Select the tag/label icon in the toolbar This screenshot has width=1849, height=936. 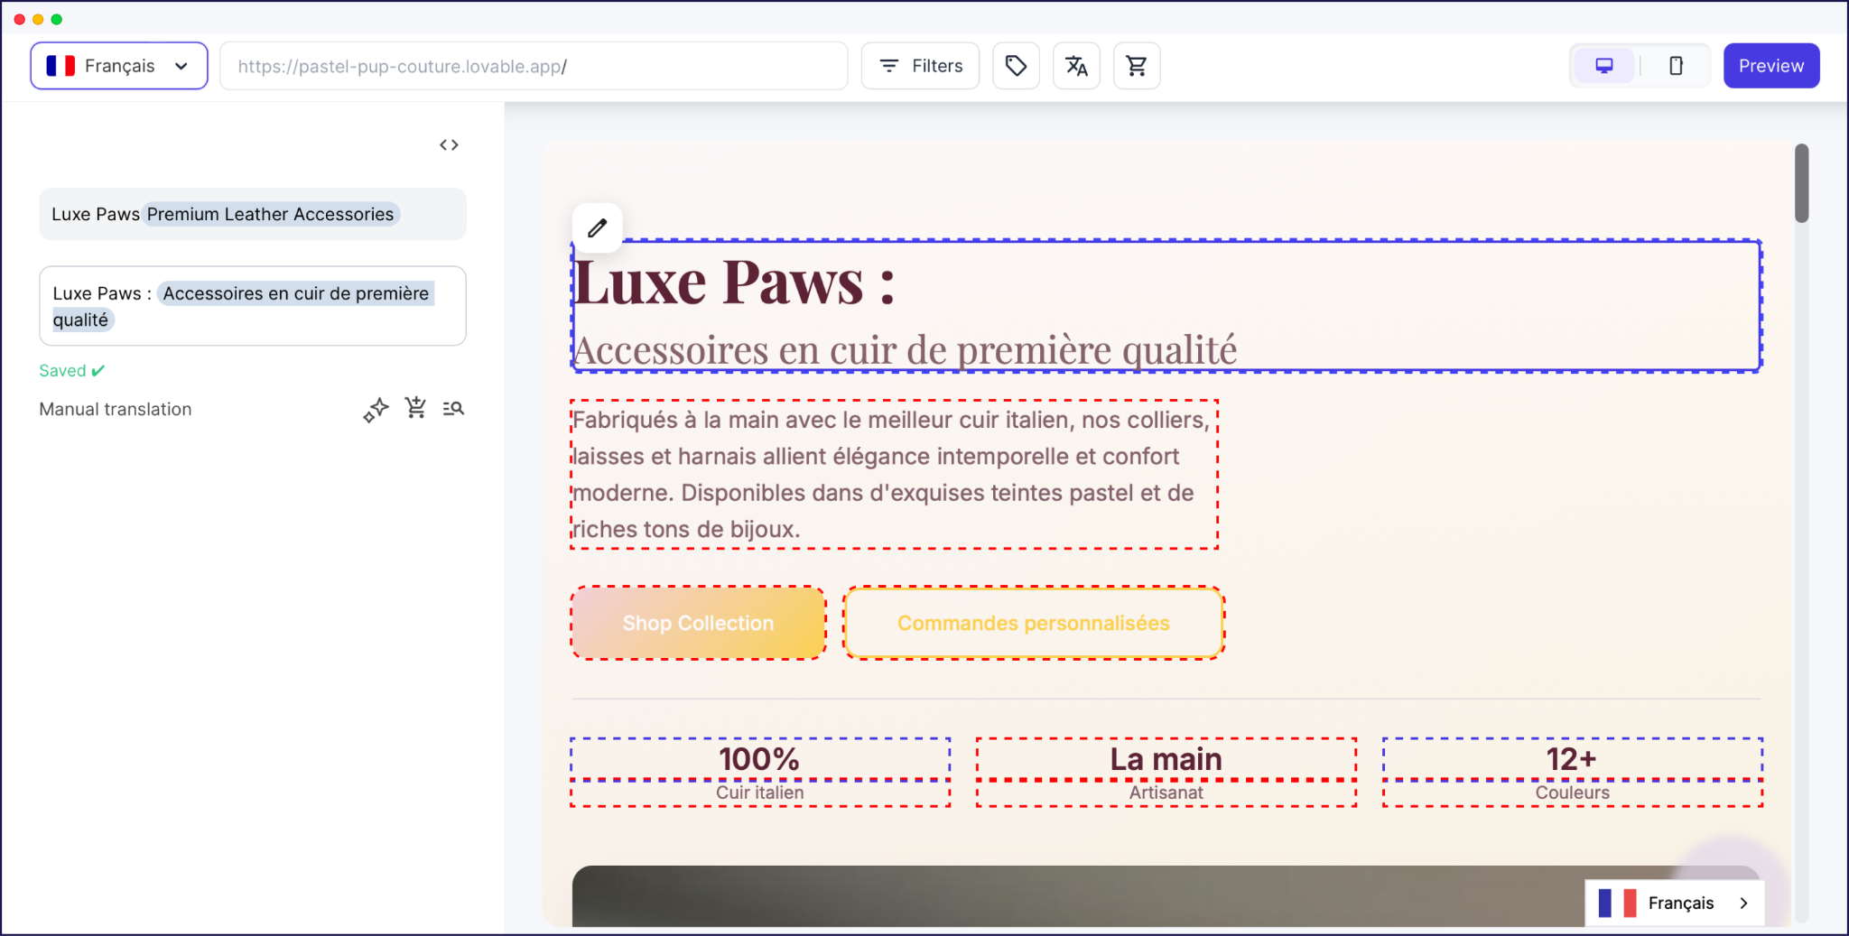(x=1015, y=65)
